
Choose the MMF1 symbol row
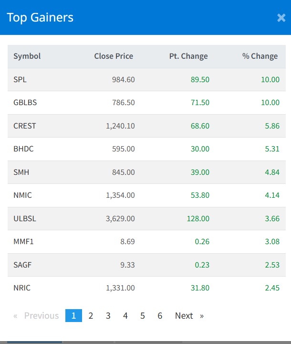pos(23,242)
